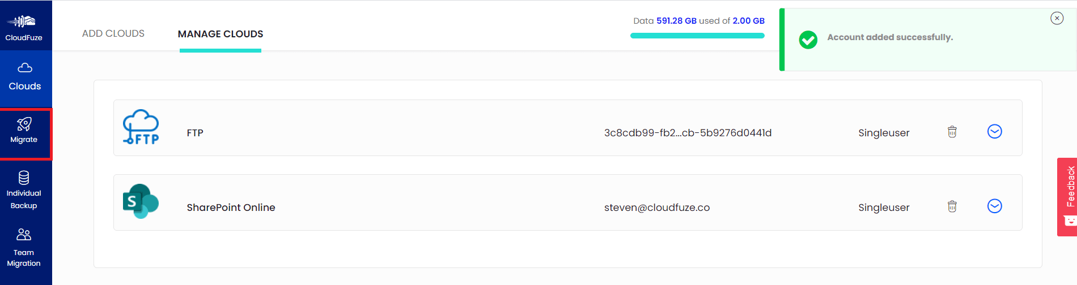Click the FTP cloud logo
This screenshot has width=1077, height=285.
(x=141, y=127)
